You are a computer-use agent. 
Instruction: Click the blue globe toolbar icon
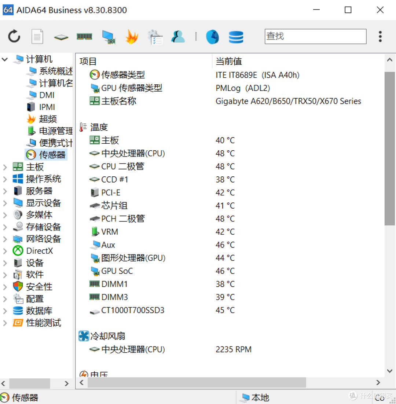(213, 37)
